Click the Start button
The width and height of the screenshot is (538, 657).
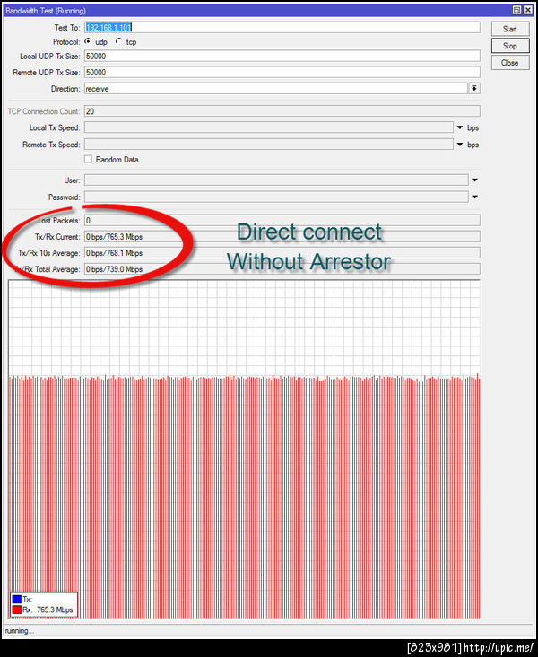(x=510, y=29)
